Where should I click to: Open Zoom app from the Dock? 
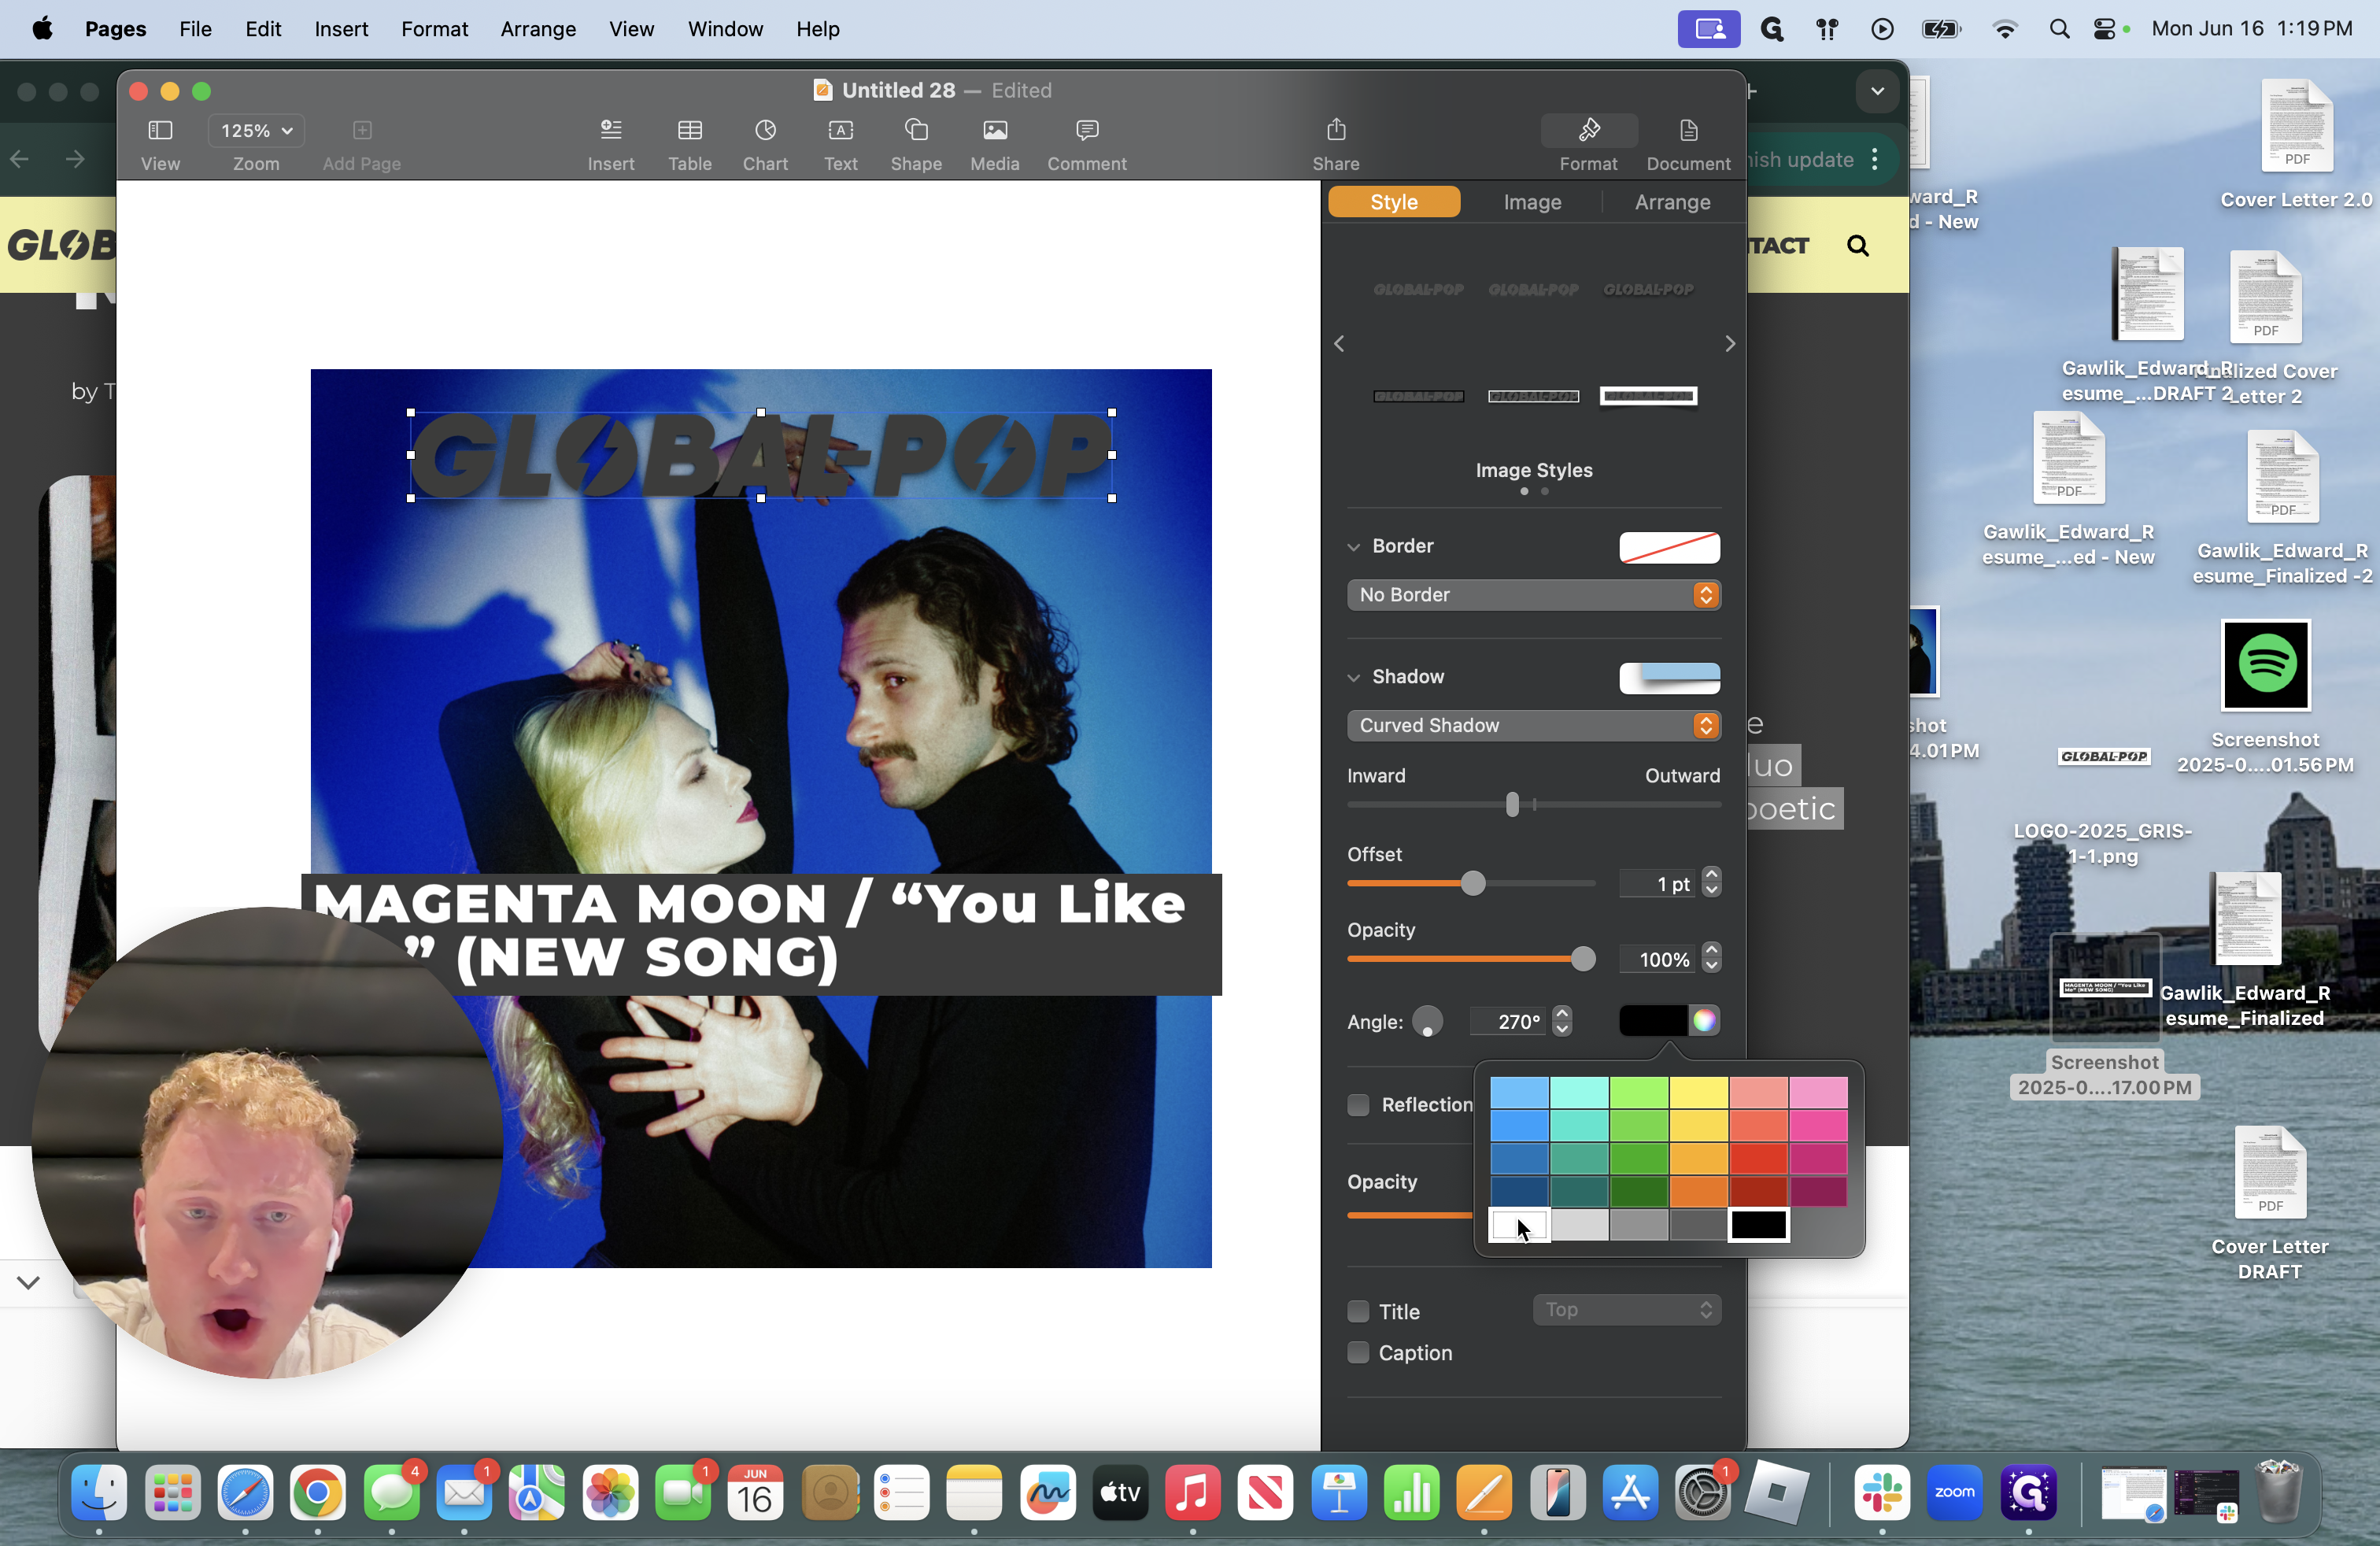[x=1955, y=1494]
